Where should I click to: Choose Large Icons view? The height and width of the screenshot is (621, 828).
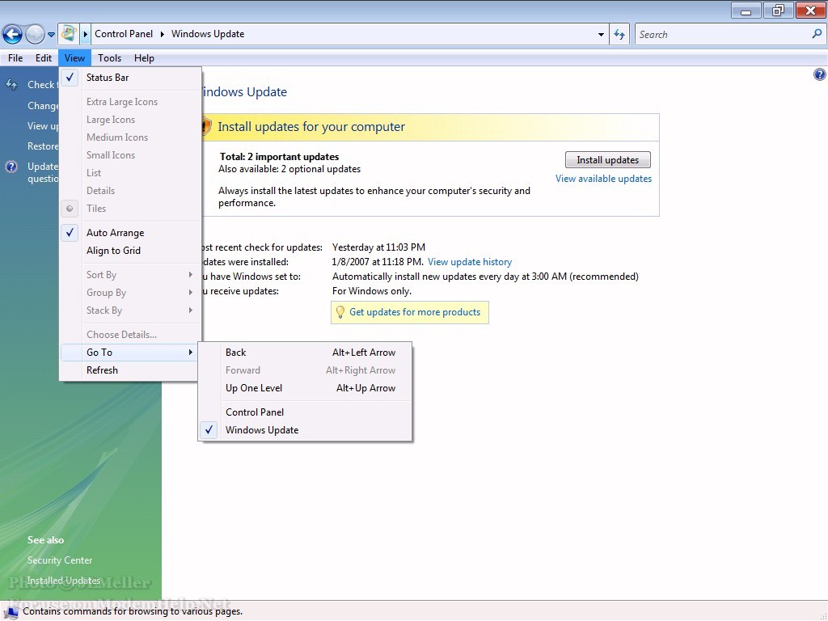tap(130, 120)
